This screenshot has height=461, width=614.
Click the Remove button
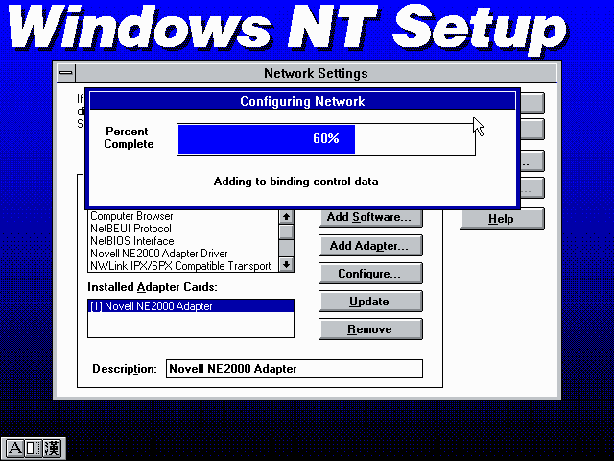point(370,329)
